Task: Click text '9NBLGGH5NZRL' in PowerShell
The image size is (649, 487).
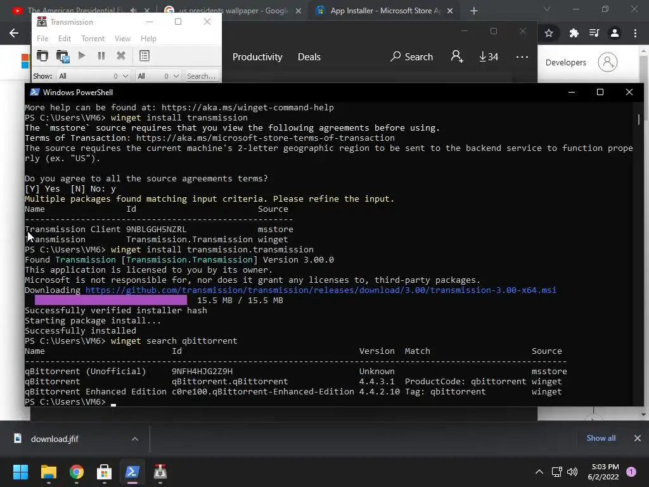Action: coord(156,229)
